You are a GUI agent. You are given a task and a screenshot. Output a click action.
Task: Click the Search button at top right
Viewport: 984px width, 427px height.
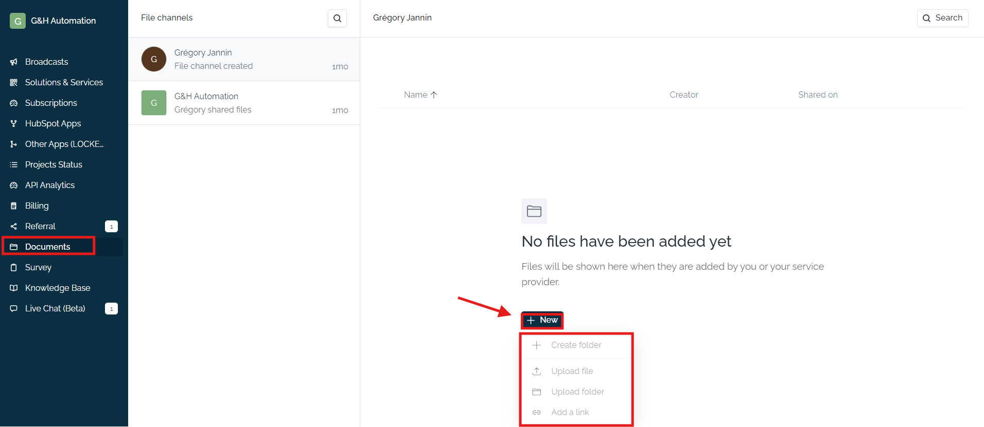pos(942,18)
